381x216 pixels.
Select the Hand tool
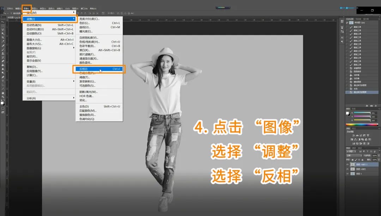[3, 93]
